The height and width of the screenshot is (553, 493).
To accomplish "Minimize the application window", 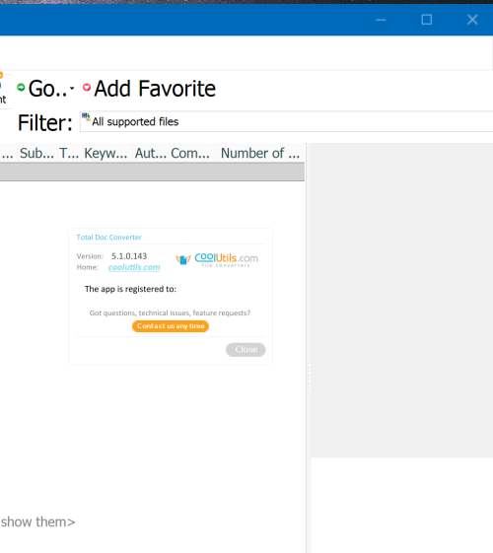I will point(381,20).
